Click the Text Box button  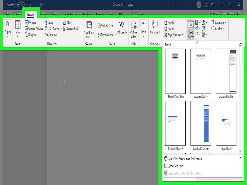pos(191,29)
